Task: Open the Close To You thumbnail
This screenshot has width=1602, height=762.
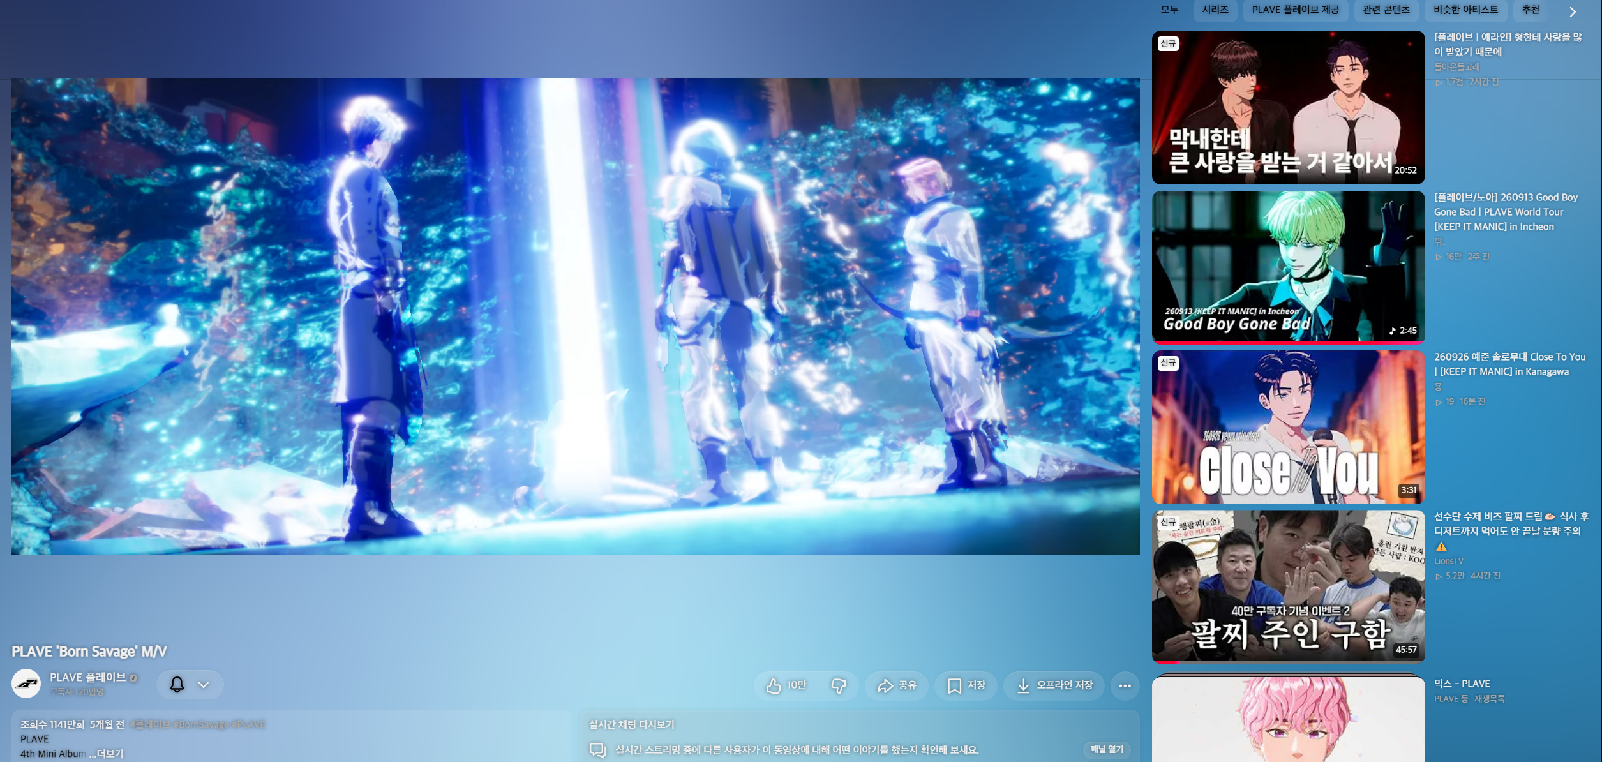Action: [1288, 427]
